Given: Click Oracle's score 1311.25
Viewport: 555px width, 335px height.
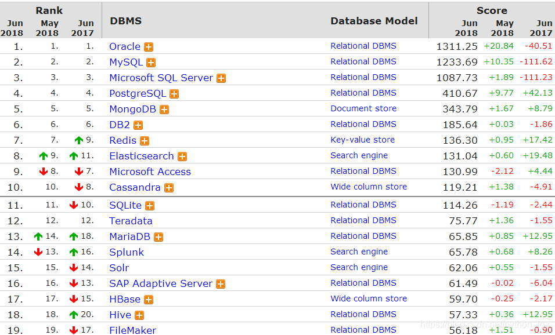Looking at the screenshot, I should 457,46.
